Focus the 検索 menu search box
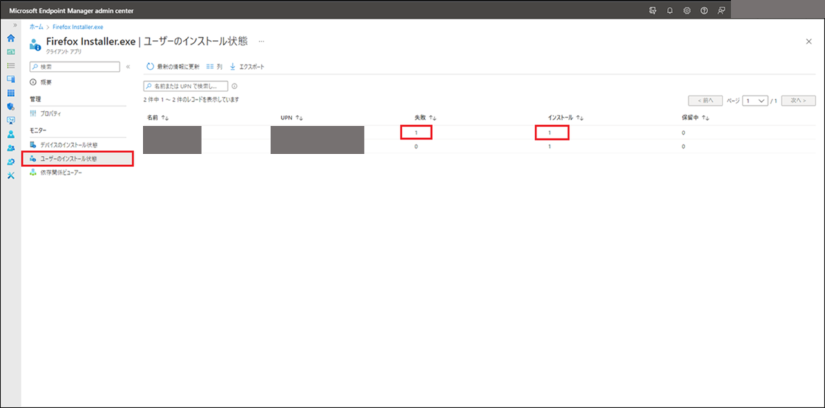This screenshot has height=408, width=825. click(75, 67)
